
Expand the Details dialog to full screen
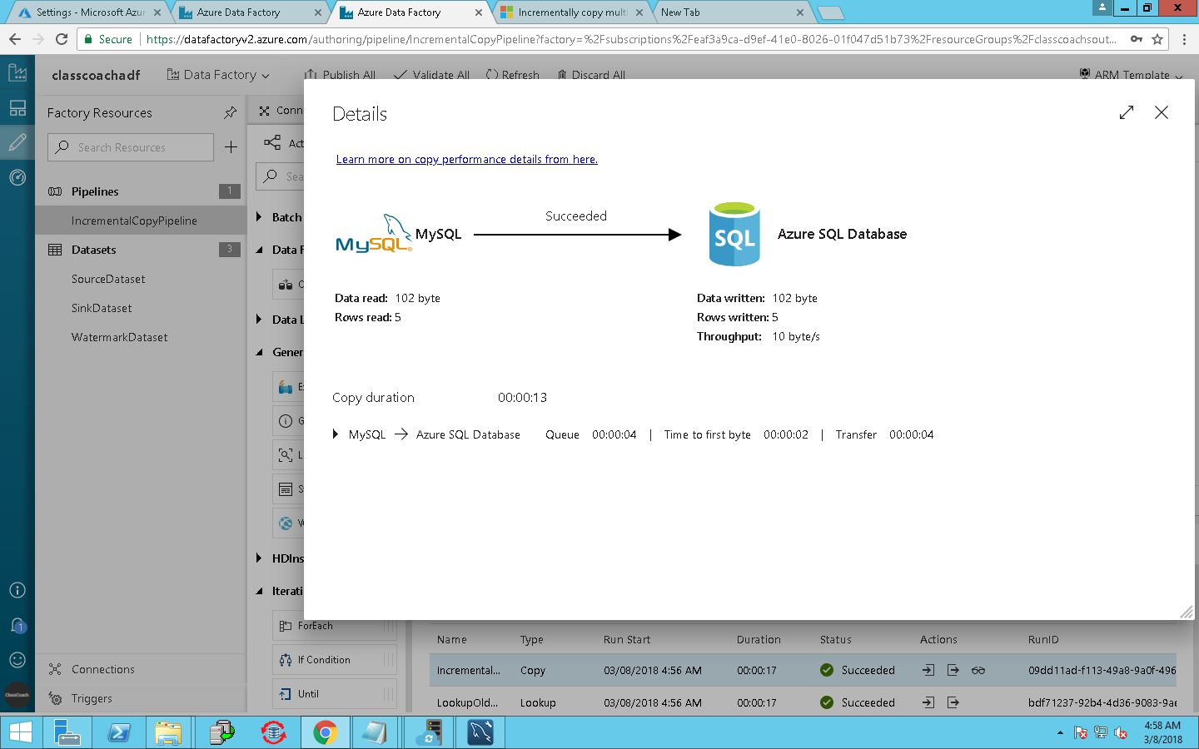[1127, 112]
